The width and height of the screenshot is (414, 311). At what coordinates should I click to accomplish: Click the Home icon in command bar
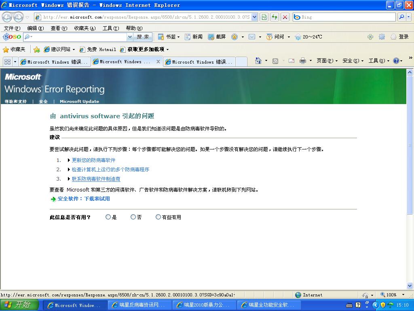258,61
